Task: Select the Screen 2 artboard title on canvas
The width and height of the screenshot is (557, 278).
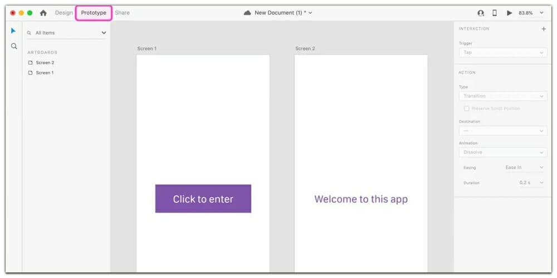Action: pos(305,48)
